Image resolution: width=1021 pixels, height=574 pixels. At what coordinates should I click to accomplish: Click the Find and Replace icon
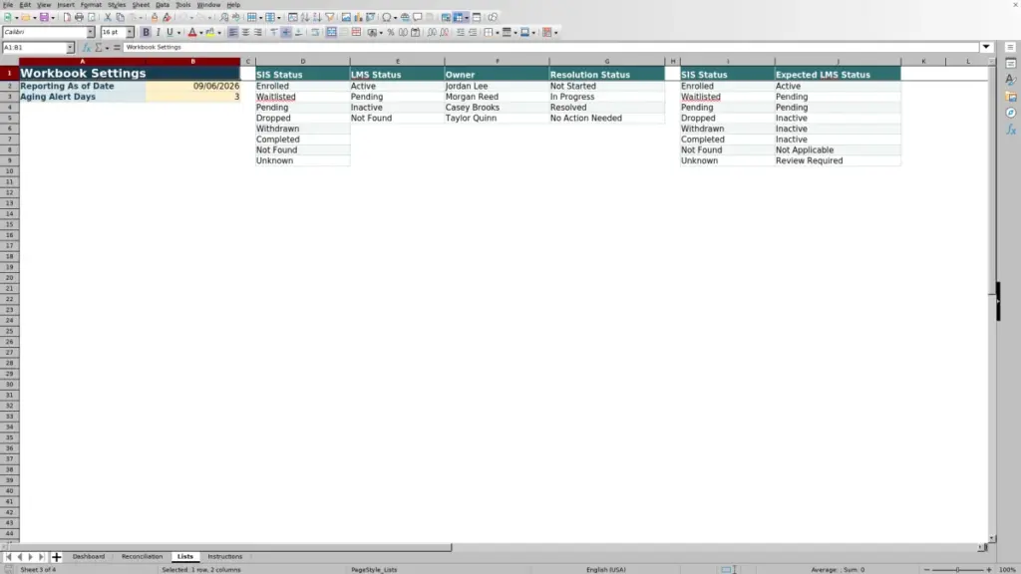[x=223, y=17]
